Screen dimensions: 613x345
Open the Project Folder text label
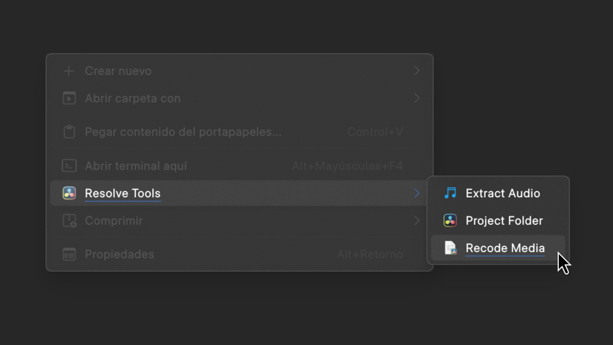coord(504,220)
